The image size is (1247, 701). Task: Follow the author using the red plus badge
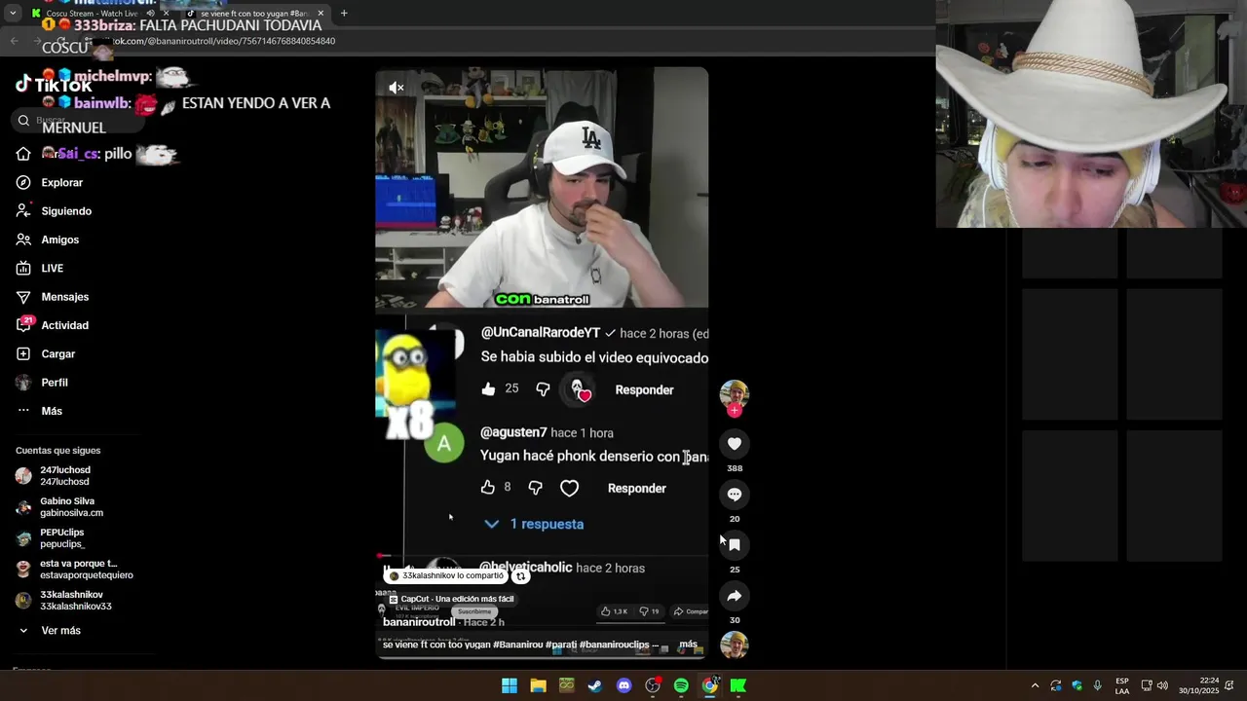coord(735,411)
